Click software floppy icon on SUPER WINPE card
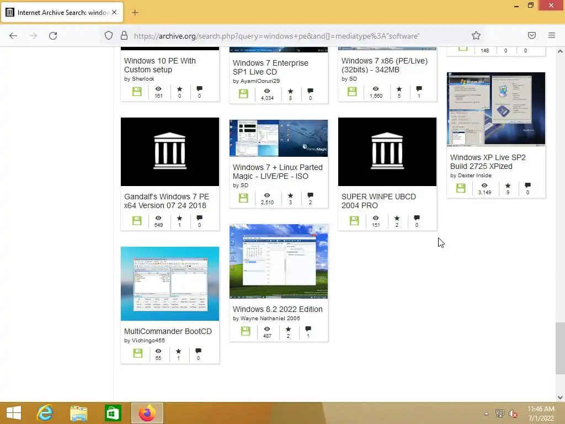The height and width of the screenshot is (424, 565). tap(354, 221)
